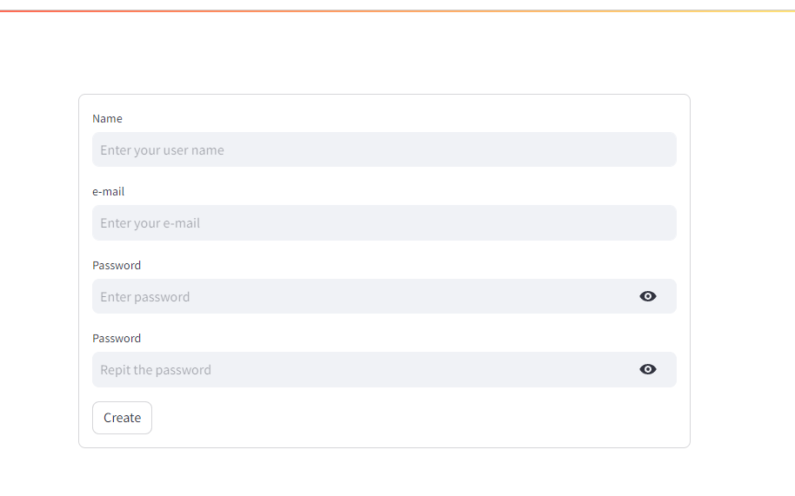795x496 pixels.
Task: Reveal the Repit the password field text
Action: pyautogui.click(x=648, y=369)
